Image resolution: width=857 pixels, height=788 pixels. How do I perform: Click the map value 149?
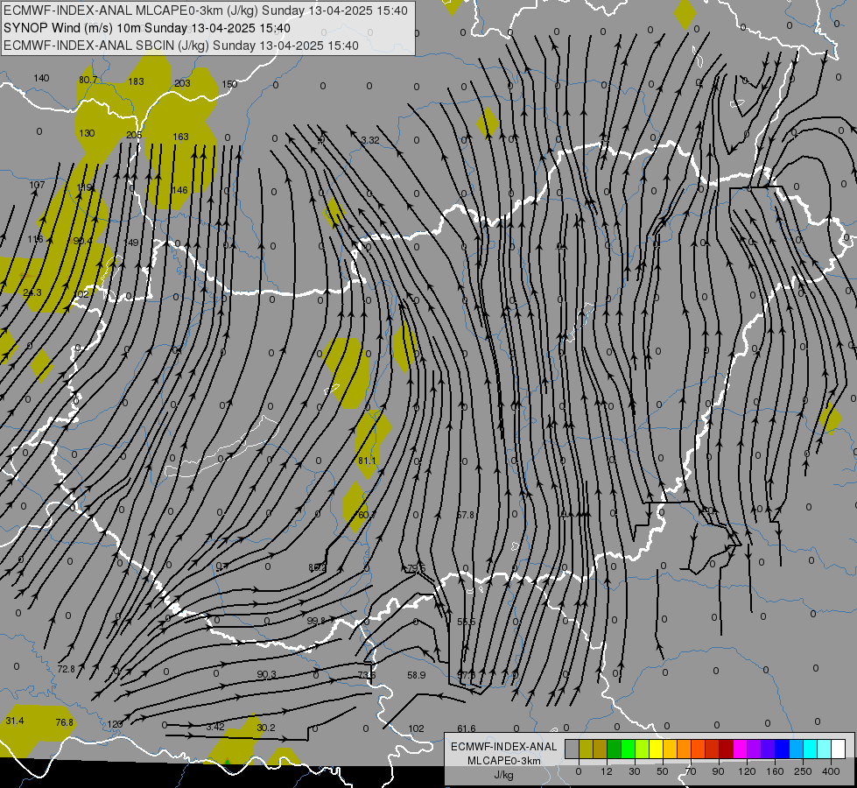(131, 243)
